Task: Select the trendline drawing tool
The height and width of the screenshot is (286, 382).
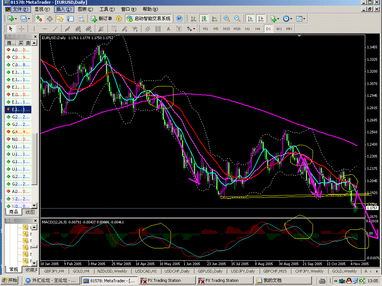Action: click(56, 29)
